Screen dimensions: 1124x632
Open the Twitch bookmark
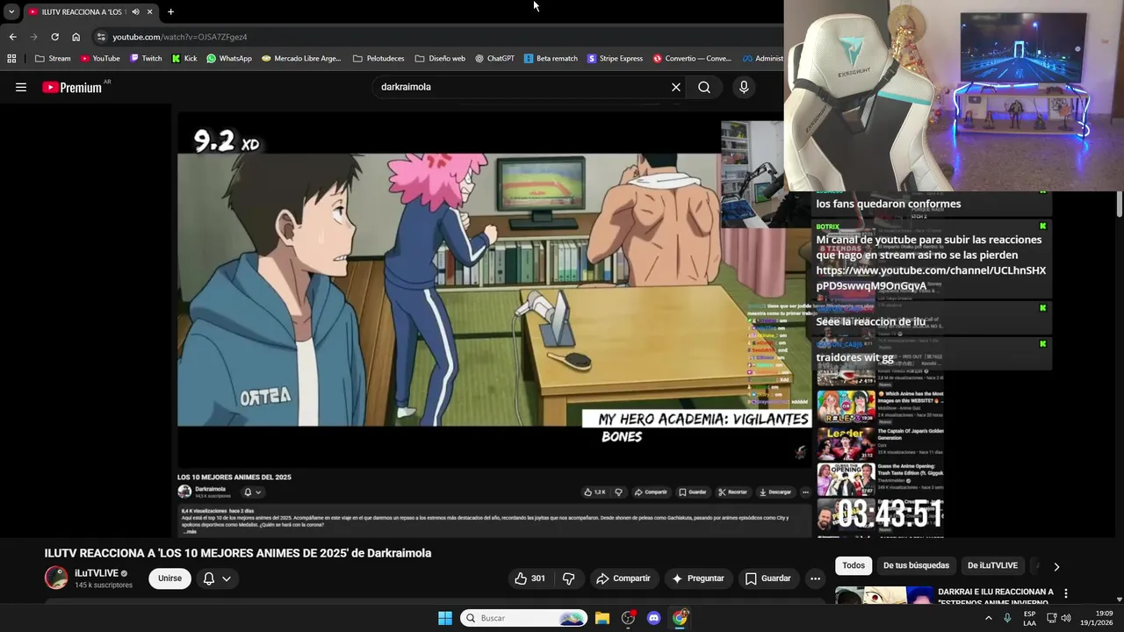[x=146, y=59]
